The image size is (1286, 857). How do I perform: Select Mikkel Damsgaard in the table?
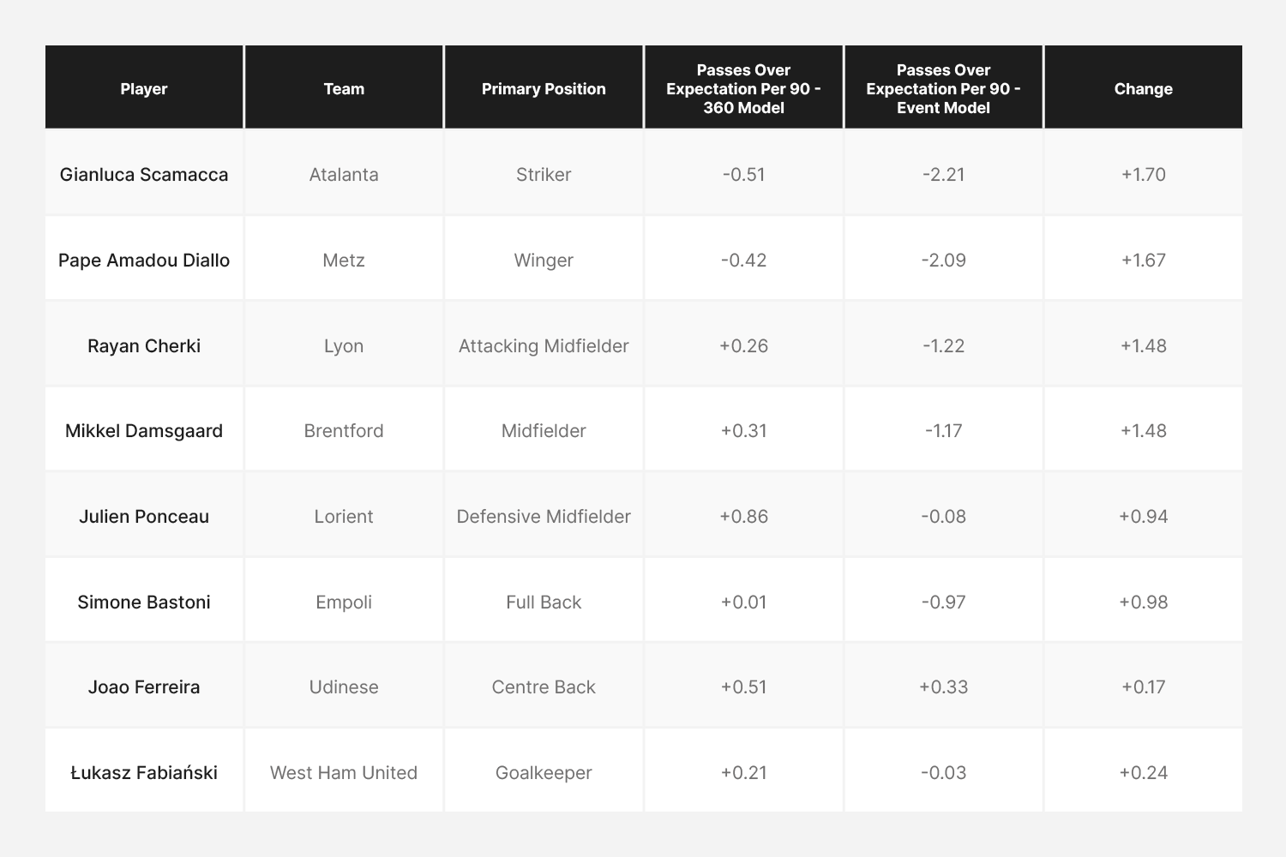pos(144,430)
